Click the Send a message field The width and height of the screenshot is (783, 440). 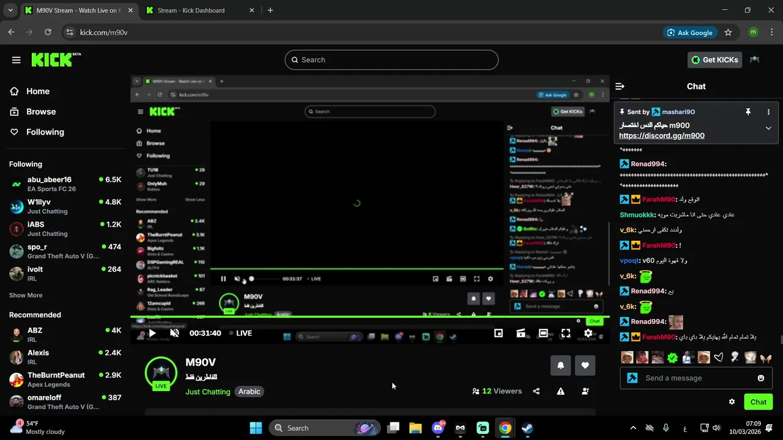coord(696,378)
